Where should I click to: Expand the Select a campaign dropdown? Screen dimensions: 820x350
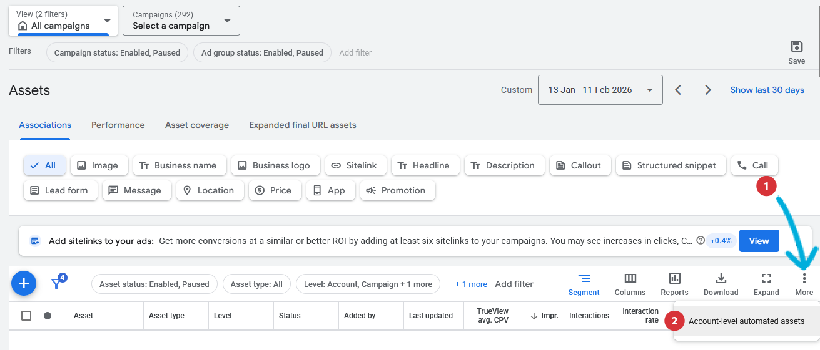coord(181,21)
